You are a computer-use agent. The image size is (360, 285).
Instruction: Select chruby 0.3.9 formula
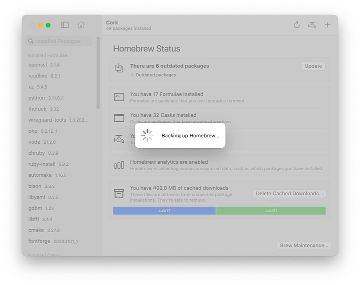[43, 153]
